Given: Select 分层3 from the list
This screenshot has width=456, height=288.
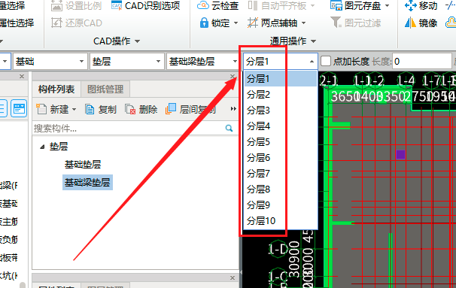Looking at the screenshot, I should click(281, 110).
